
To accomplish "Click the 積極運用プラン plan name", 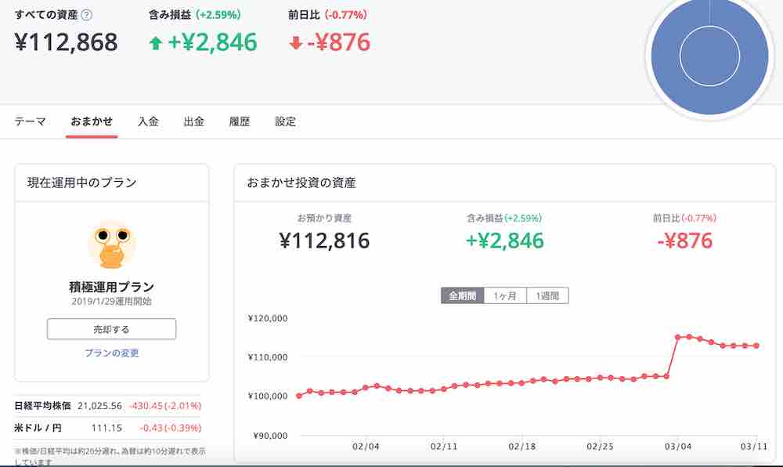I will point(111,287).
